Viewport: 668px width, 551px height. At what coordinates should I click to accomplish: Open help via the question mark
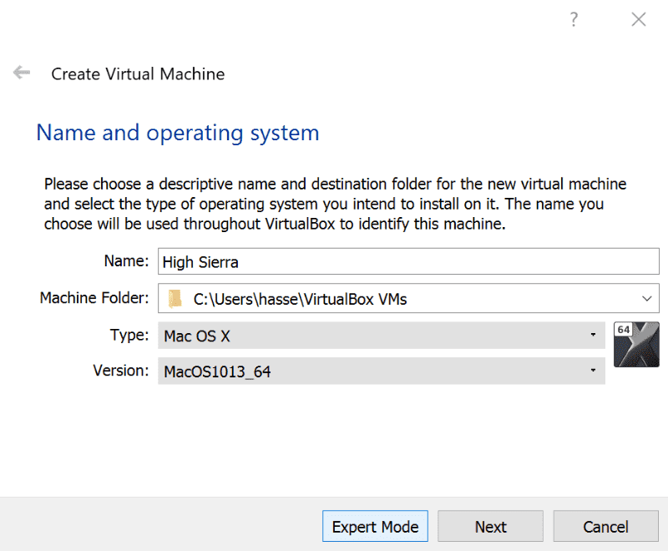click(x=574, y=19)
